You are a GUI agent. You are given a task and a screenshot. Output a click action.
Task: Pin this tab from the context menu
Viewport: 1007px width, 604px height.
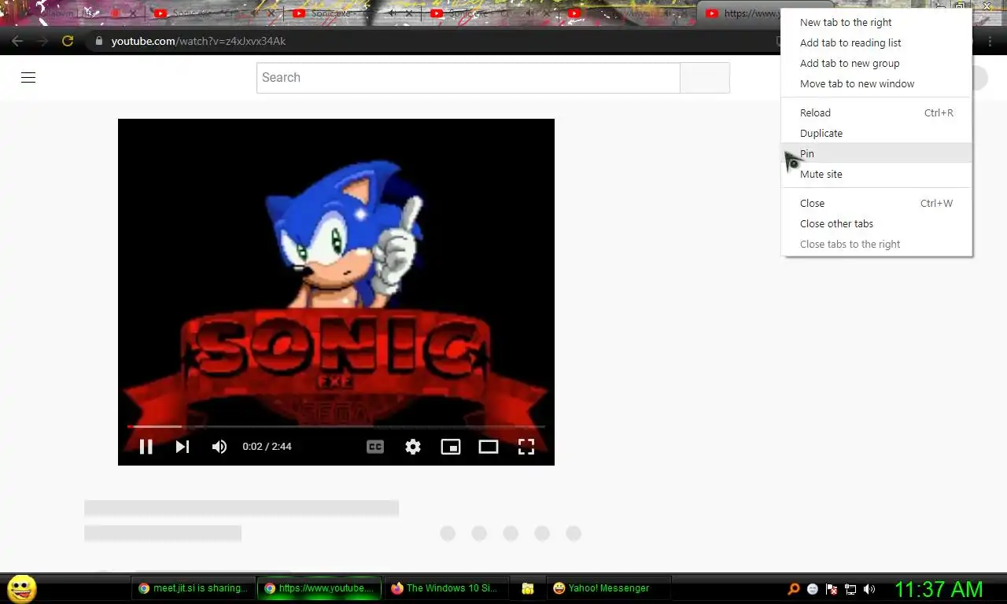coord(876,153)
